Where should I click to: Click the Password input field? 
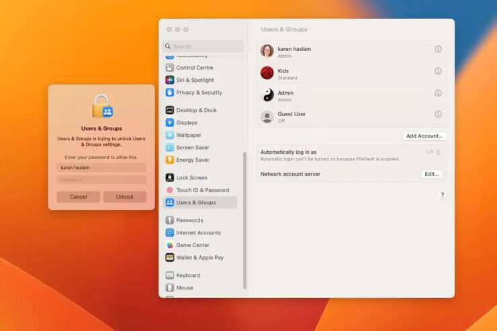click(101, 180)
